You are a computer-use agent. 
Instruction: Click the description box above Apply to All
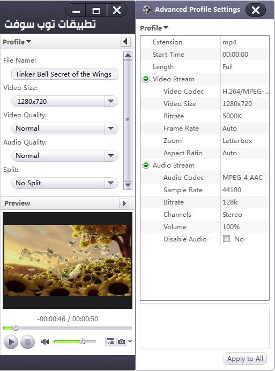pyautogui.click(x=205, y=327)
